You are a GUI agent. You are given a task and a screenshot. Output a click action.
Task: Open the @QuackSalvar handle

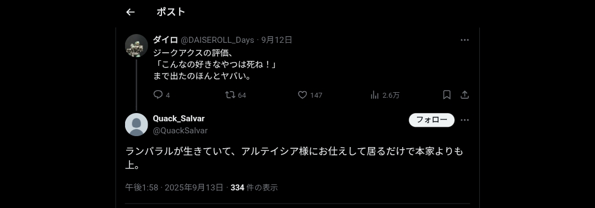(180, 131)
